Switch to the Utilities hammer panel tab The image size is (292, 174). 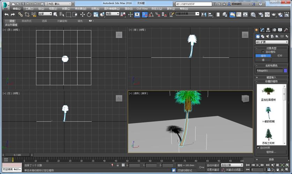(x=286, y=30)
